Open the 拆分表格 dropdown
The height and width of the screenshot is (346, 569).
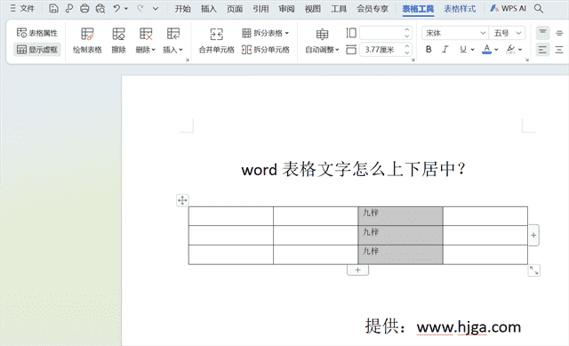click(x=265, y=33)
